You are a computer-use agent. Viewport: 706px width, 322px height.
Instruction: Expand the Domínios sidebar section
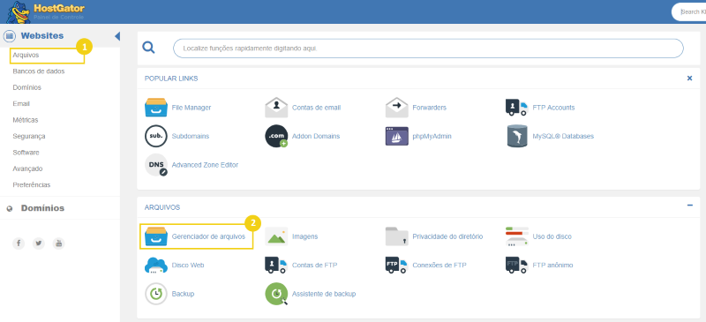[x=42, y=208]
